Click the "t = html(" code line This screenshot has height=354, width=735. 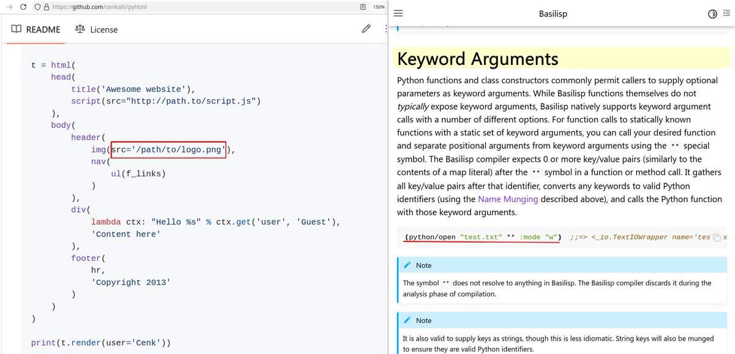pyautogui.click(x=53, y=65)
